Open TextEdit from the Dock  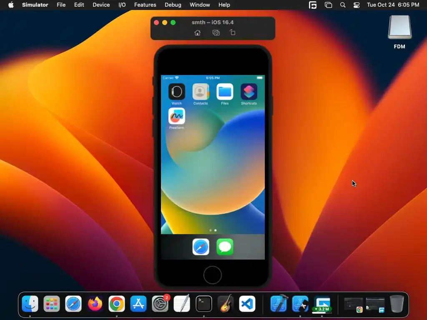[182, 303]
